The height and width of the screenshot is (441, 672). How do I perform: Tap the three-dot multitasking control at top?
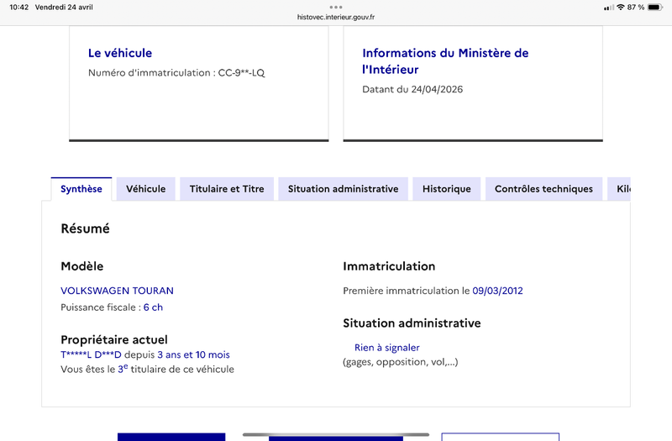click(336, 7)
